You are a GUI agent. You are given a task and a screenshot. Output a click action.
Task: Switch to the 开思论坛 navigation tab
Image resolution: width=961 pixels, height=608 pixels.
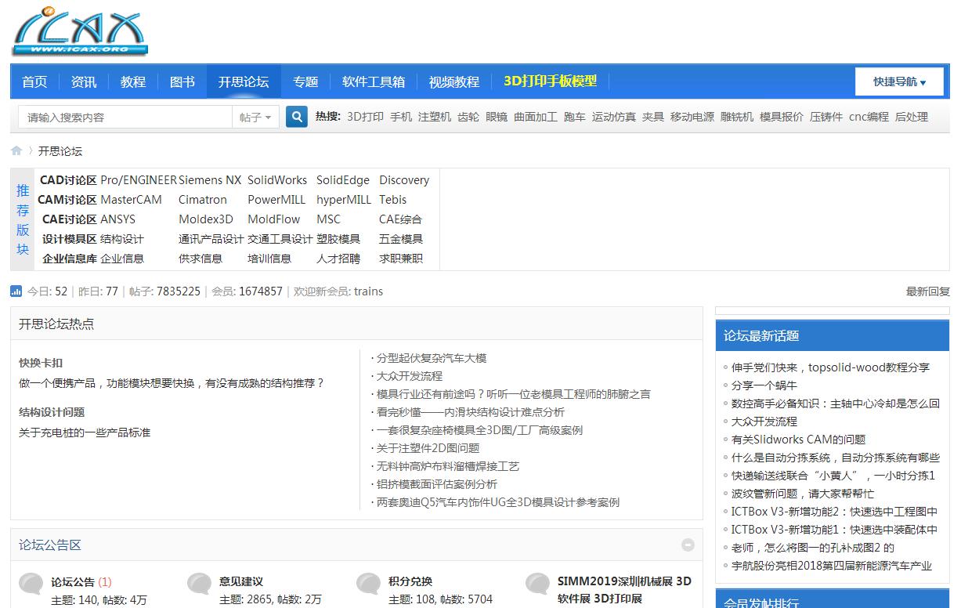[244, 81]
